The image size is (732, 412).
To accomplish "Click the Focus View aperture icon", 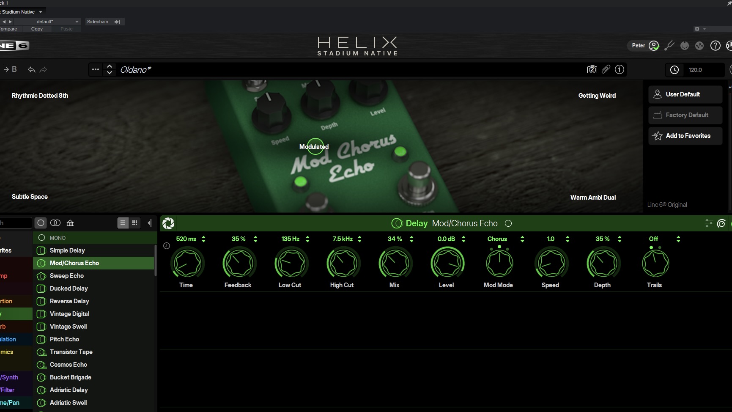I will 168,223.
